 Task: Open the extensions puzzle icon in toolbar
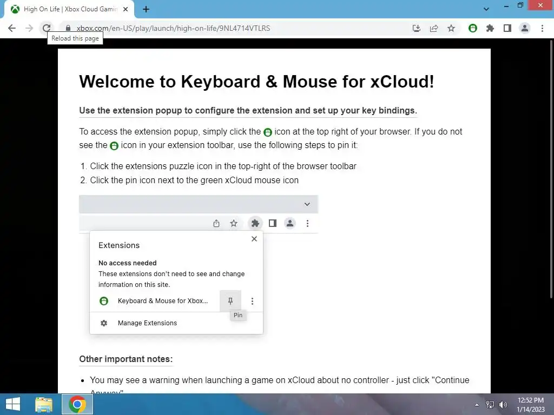(490, 28)
